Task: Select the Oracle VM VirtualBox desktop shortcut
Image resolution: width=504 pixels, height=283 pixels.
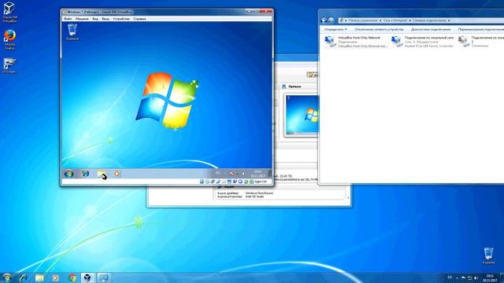Action: click(9, 13)
